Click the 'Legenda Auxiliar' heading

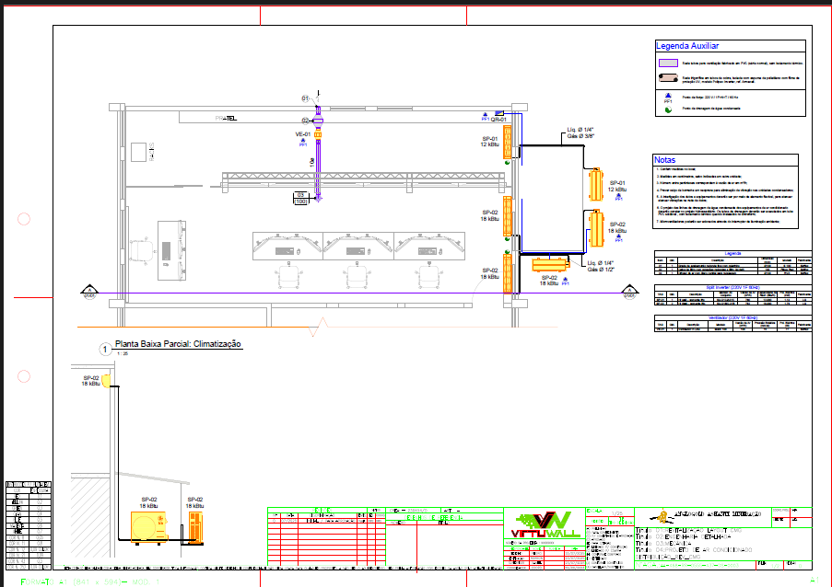click(x=687, y=45)
